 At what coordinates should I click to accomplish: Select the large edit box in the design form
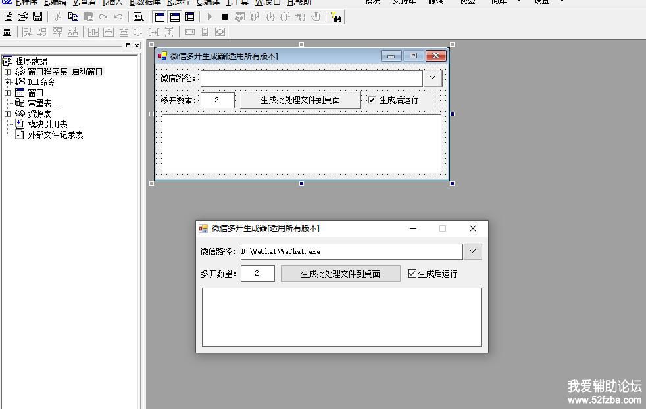[x=301, y=144]
